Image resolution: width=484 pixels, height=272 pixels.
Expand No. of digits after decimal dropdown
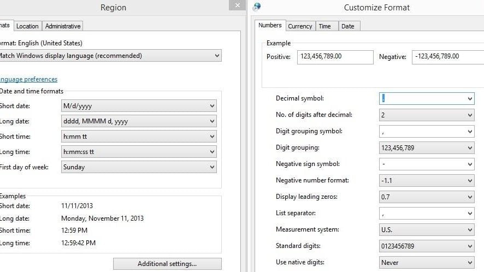tap(426, 115)
